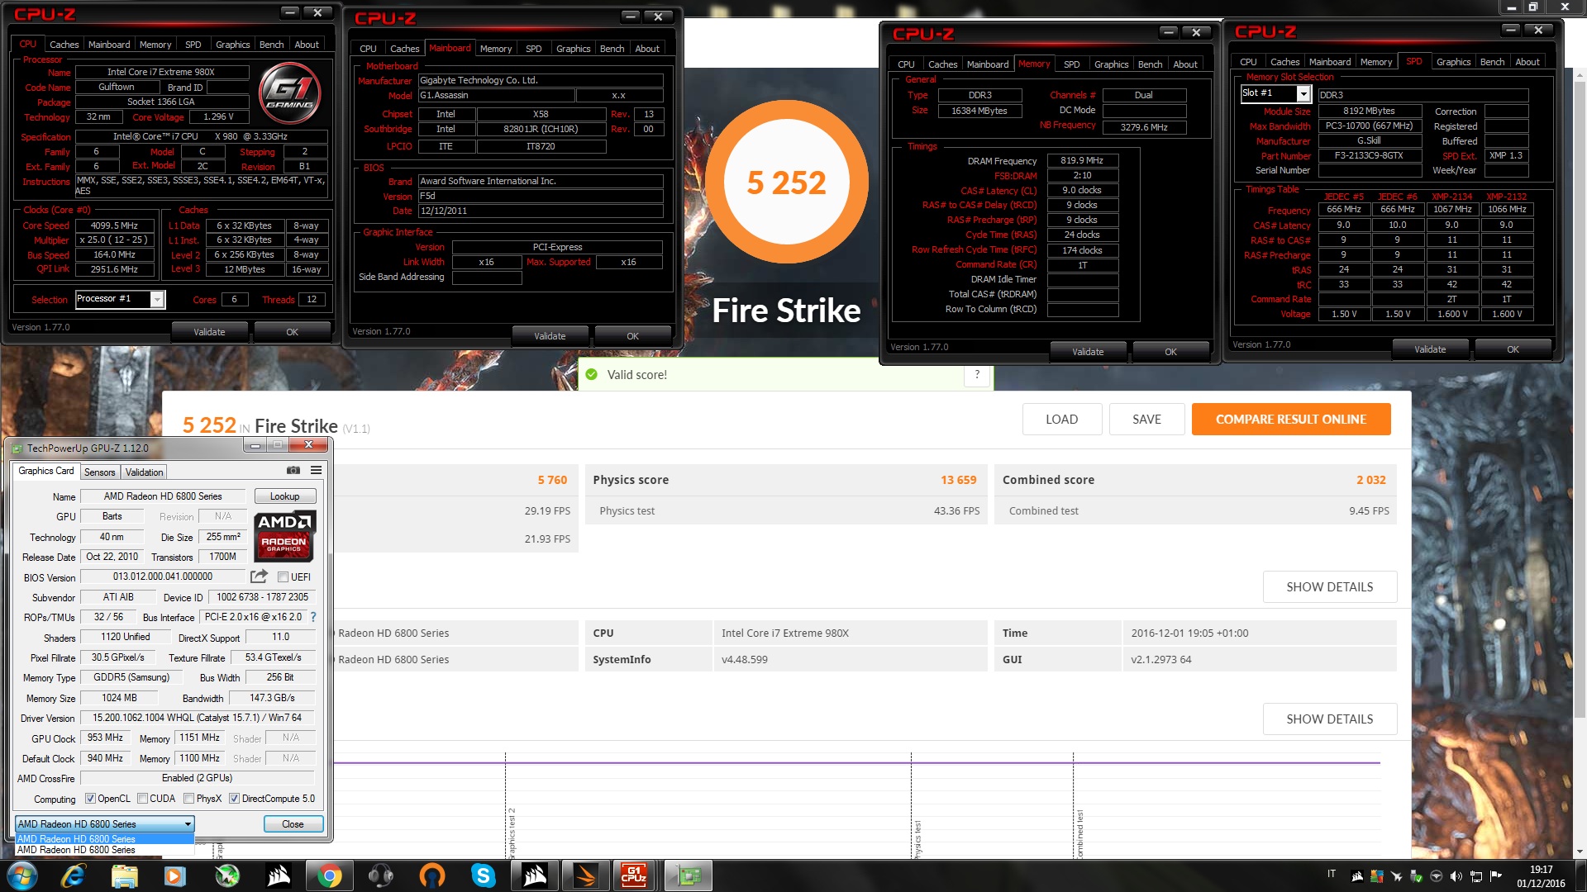Open Windows Explorer folder icon in taskbar
The width and height of the screenshot is (1587, 892).
[124, 875]
